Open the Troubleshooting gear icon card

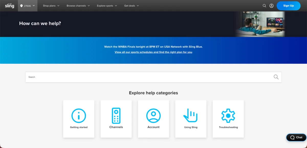[228, 119]
